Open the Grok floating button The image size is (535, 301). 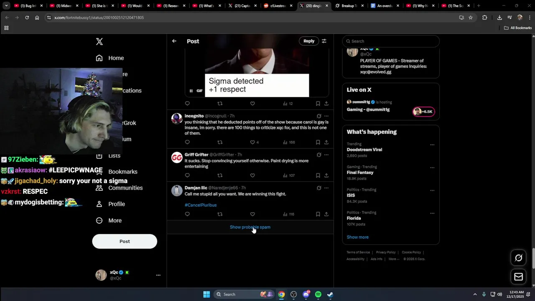point(519,258)
